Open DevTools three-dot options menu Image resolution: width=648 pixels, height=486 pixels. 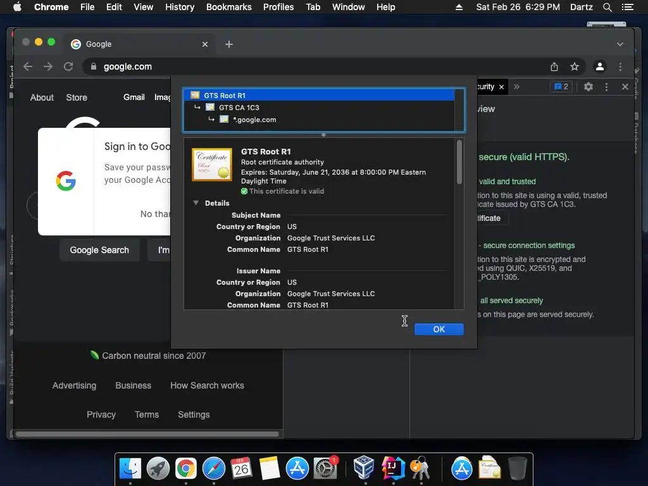point(606,86)
